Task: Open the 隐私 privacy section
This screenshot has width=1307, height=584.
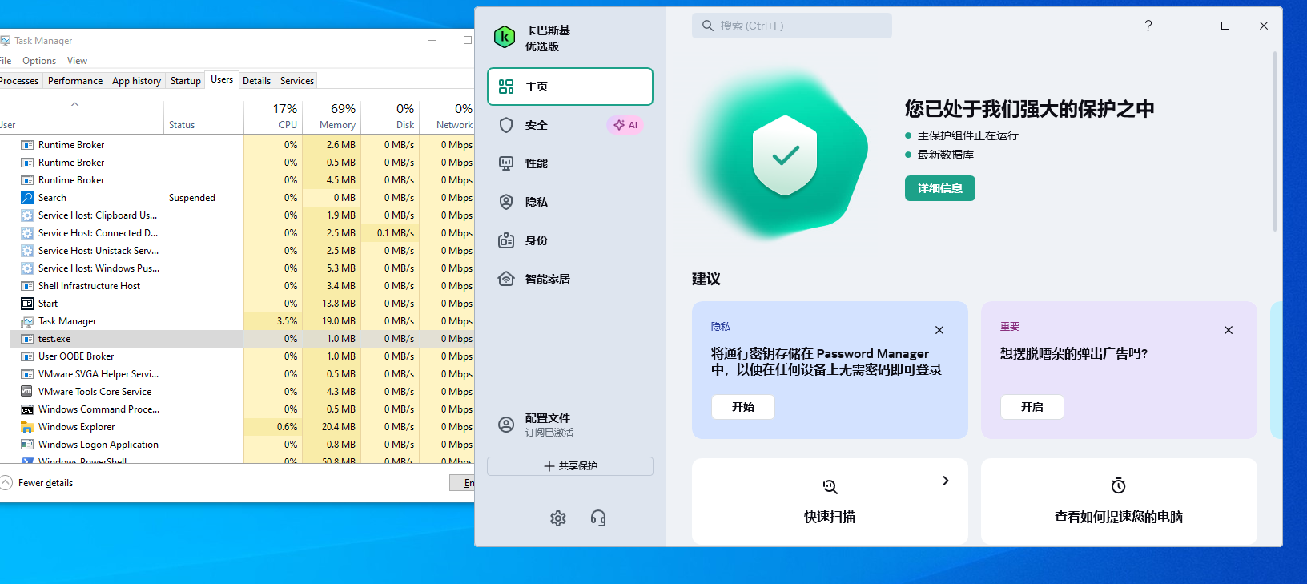Action: coord(570,202)
